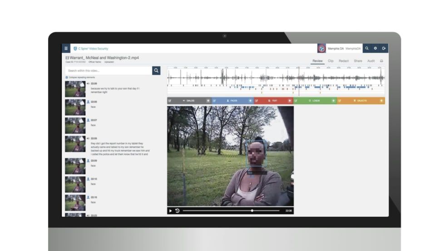Click the search magnifier button beside the search field

156,70
